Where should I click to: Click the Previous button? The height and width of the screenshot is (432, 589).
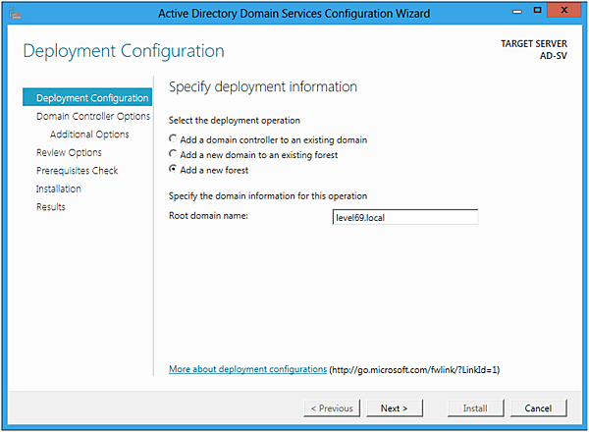click(332, 407)
